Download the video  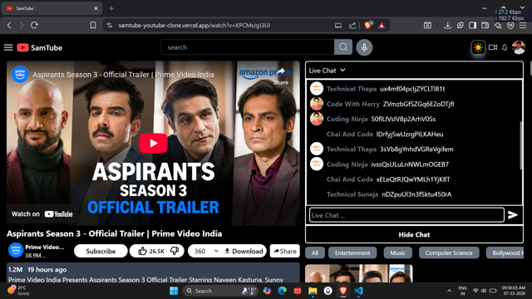(x=244, y=251)
